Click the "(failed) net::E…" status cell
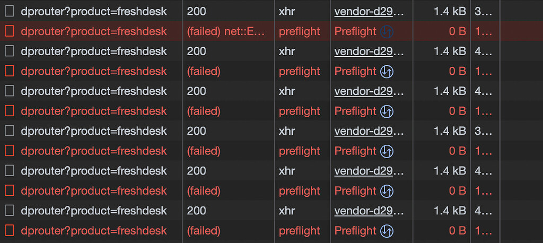543x243 pixels. pos(226,31)
